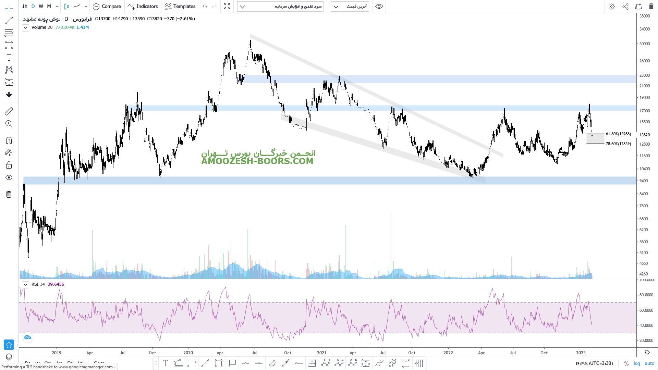Click the zoom in magnifier tool
The image size is (658, 370).
coord(9,124)
